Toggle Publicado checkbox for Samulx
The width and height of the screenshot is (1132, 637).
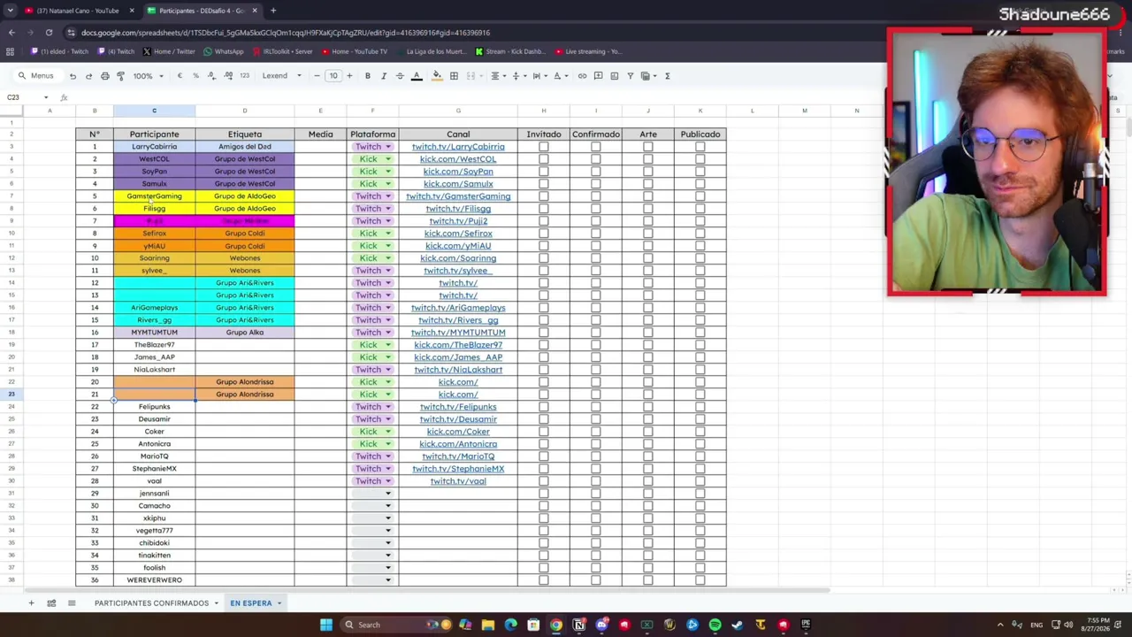coord(700,184)
